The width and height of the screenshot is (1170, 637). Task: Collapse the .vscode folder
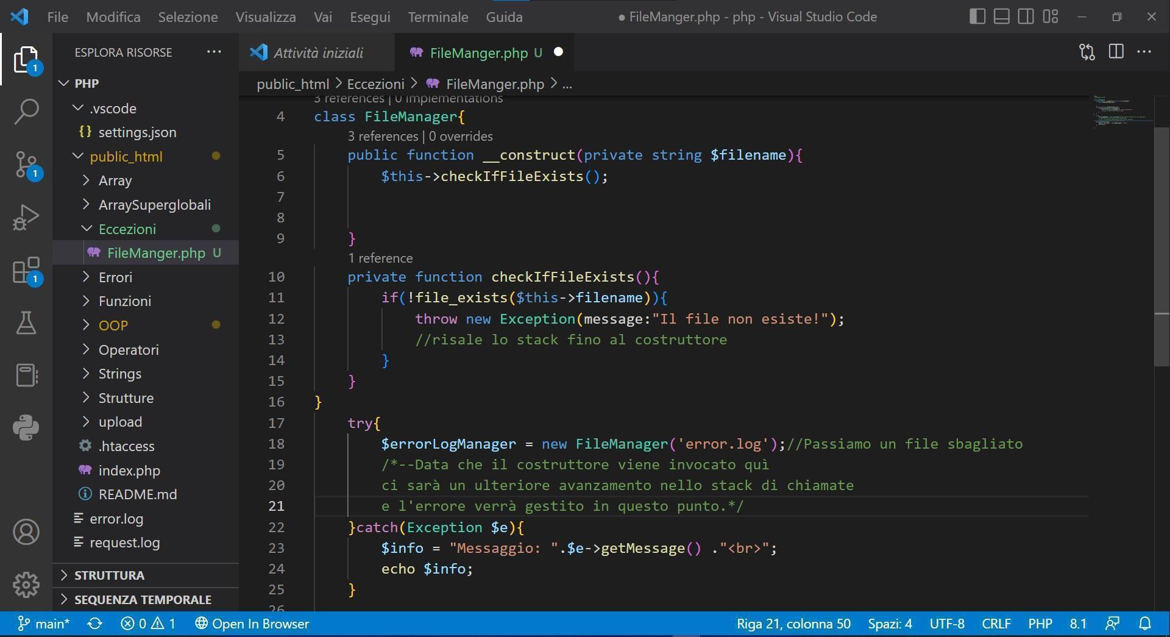146,108
